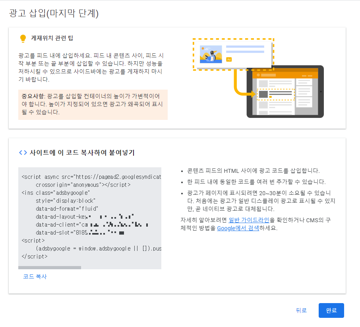Click bullet about 콘텐츠 피드의 HTML
The height and width of the screenshot is (327, 360).
point(253,171)
